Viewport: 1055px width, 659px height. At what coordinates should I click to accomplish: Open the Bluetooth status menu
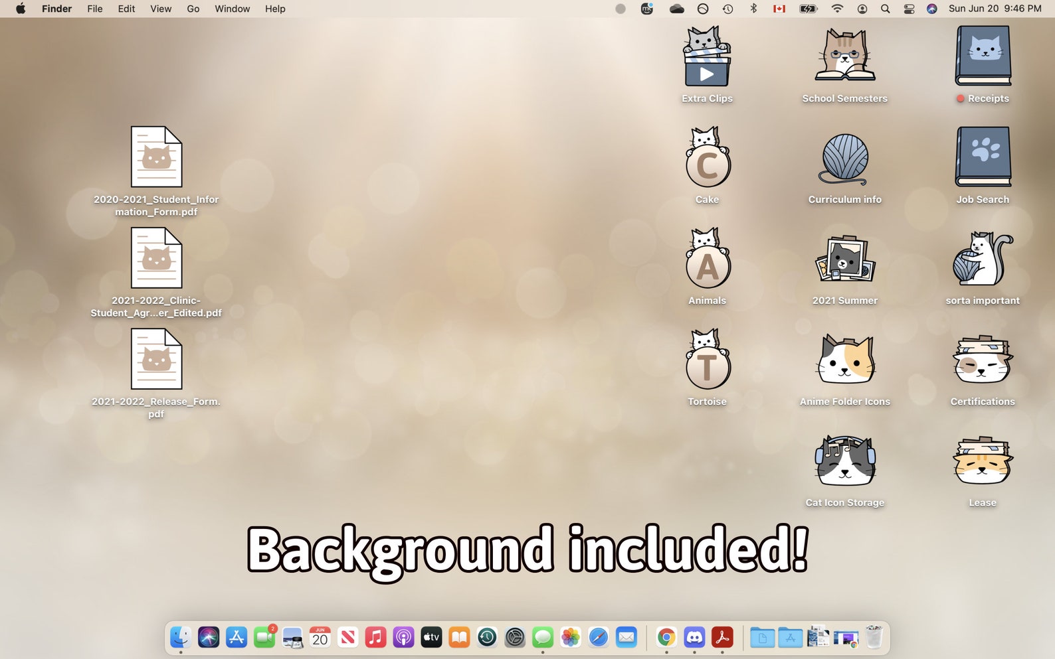tap(753, 9)
